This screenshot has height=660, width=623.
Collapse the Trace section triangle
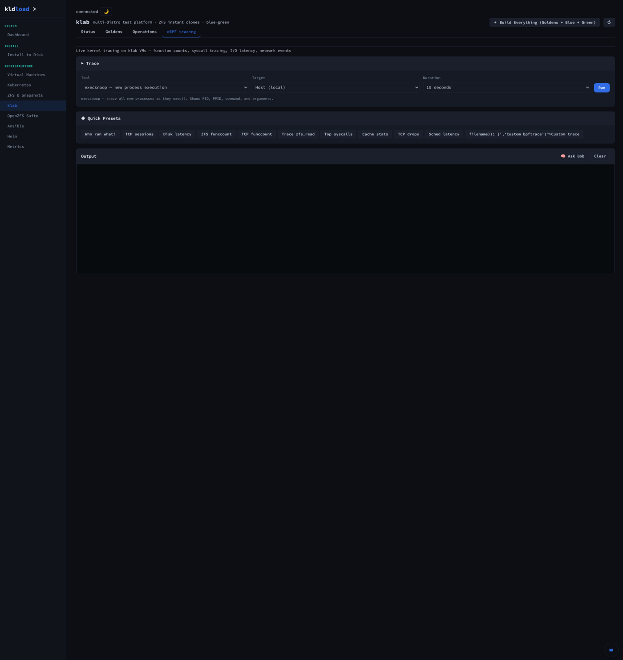point(82,64)
